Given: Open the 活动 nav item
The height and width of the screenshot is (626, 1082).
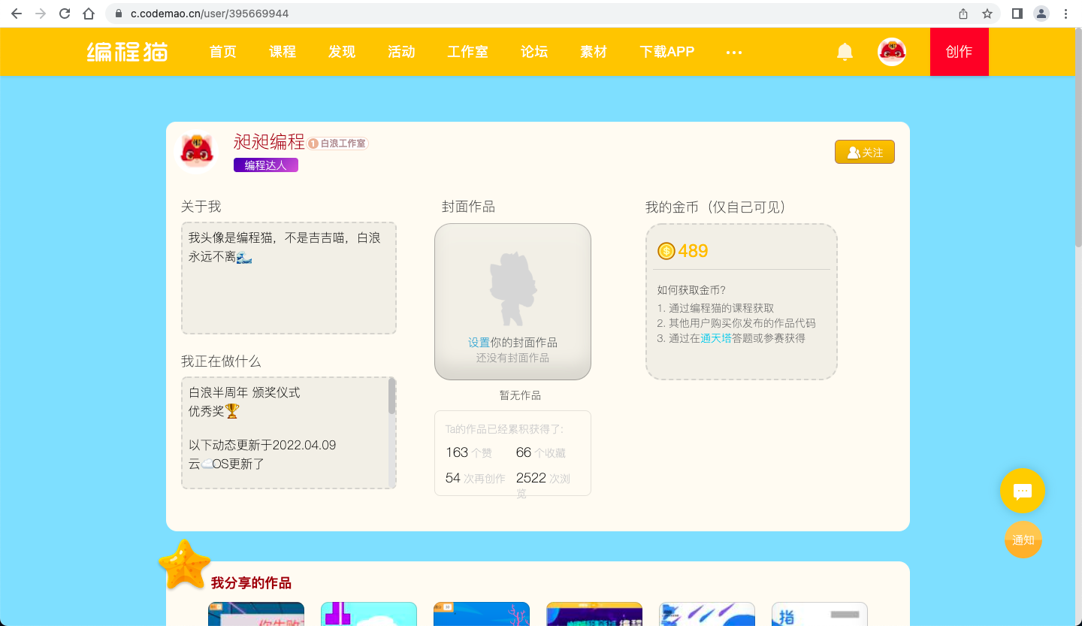Looking at the screenshot, I should [401, 52].
